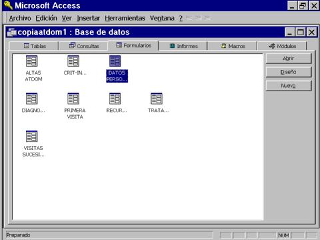Select the CRIT-IN... form icon
This screenshot has height=240, width=320.
73,61
